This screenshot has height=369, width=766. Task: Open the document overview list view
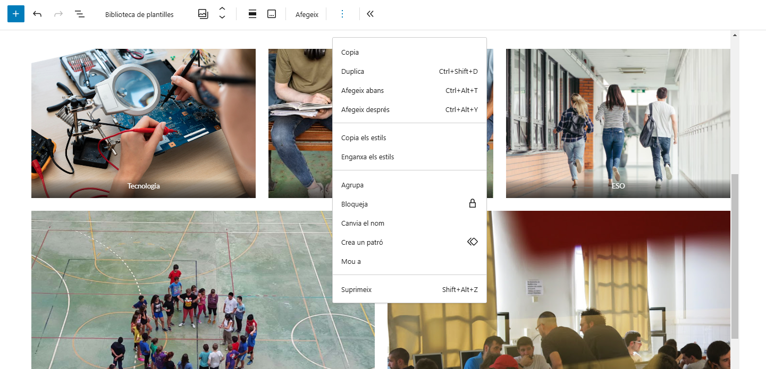[x=80, y=14]
